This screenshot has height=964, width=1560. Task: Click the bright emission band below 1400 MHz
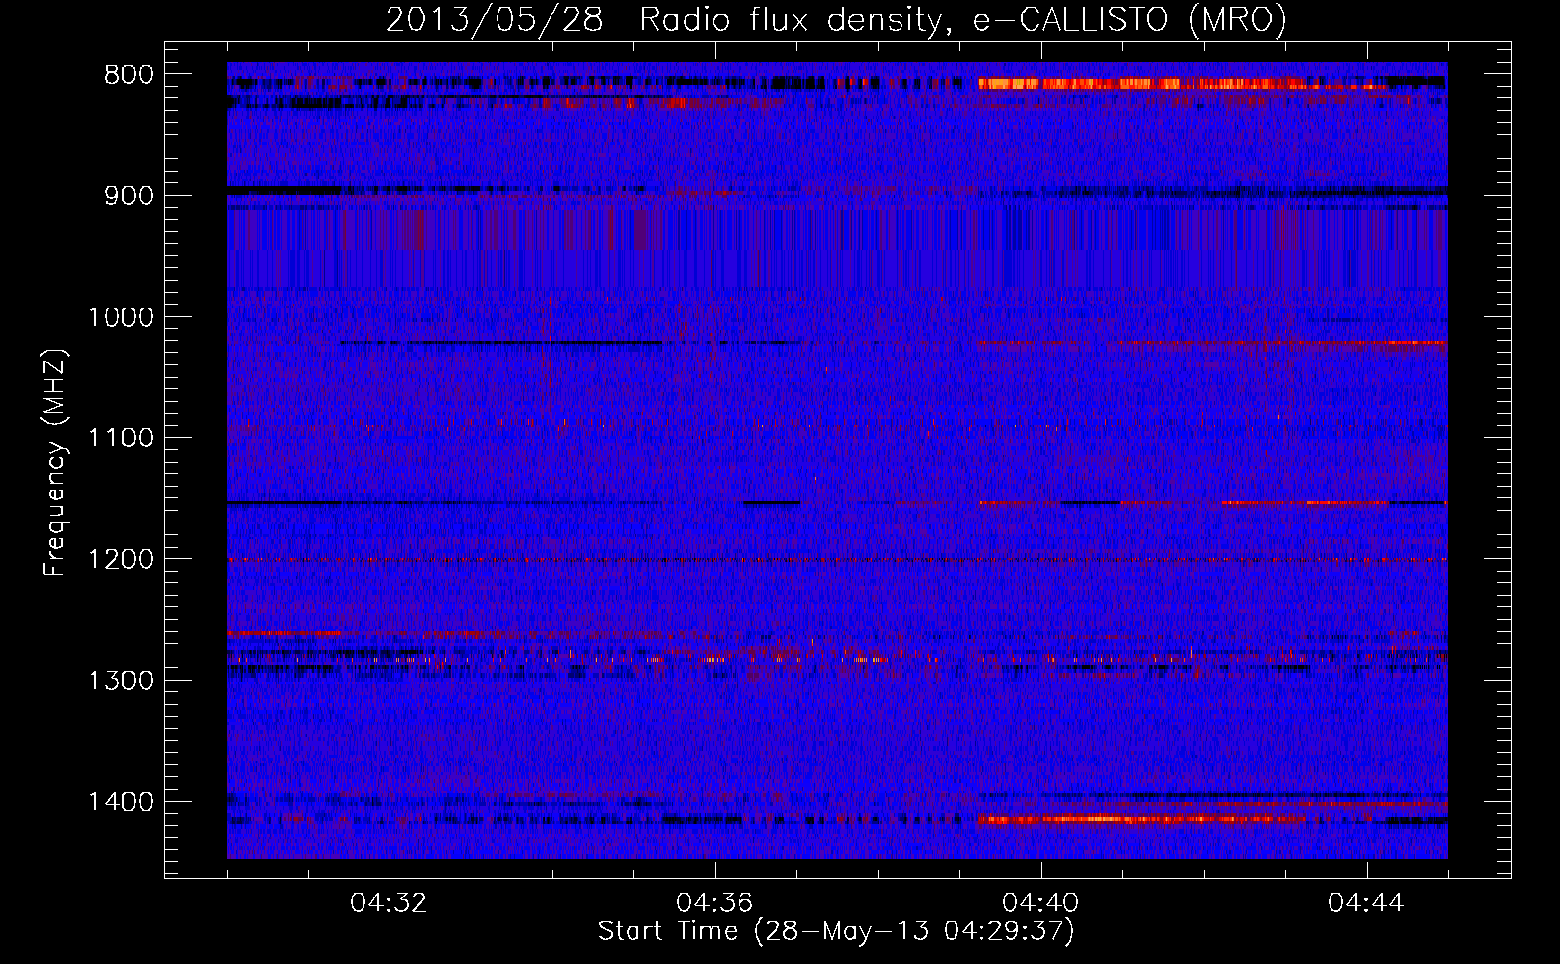coord(1143,819)
